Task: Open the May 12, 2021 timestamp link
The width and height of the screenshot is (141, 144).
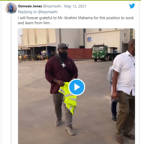Action: click(x=75, y=6)
